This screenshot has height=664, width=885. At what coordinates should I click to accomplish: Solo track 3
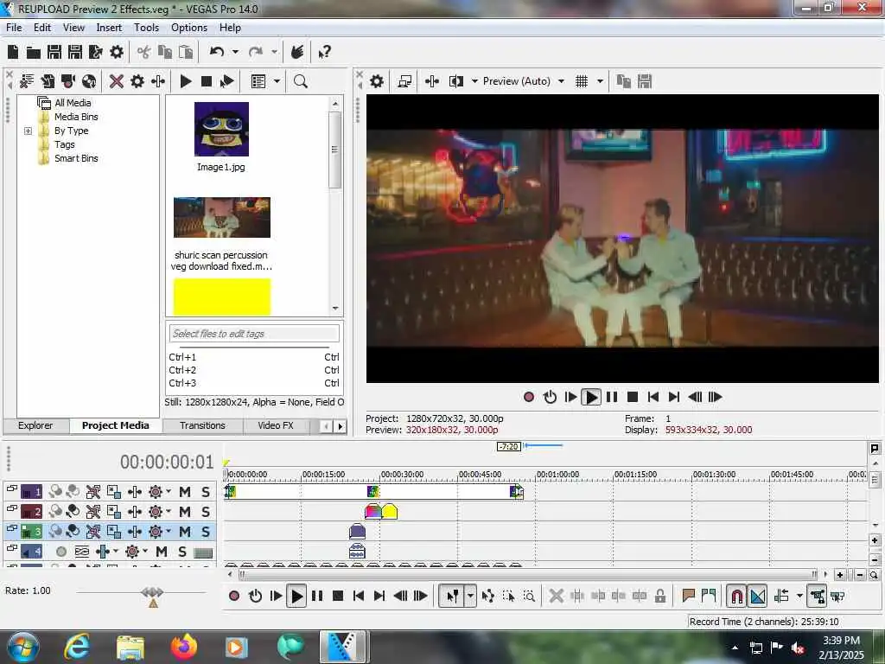pos(206,532)
